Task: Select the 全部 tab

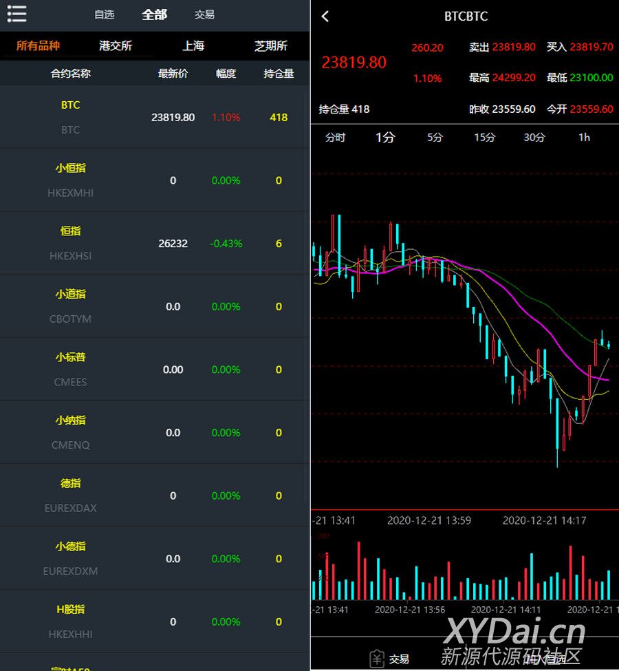Action: click(x=154, y=14)
